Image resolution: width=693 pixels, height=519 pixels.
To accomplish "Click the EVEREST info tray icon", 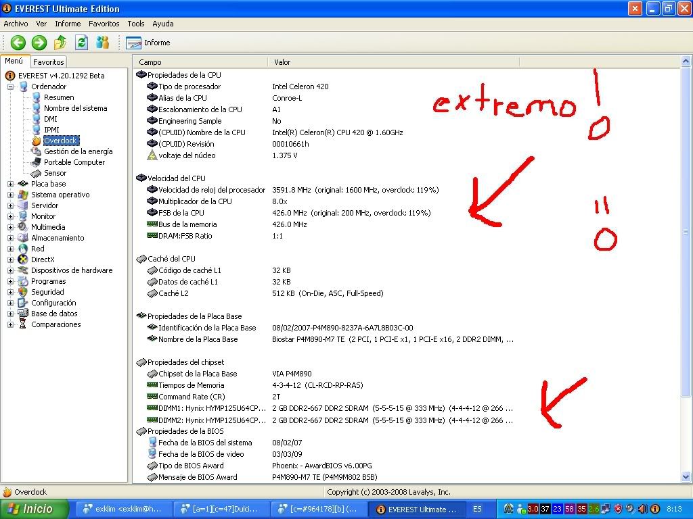I will pyautogui.click(x=655, y=509).
